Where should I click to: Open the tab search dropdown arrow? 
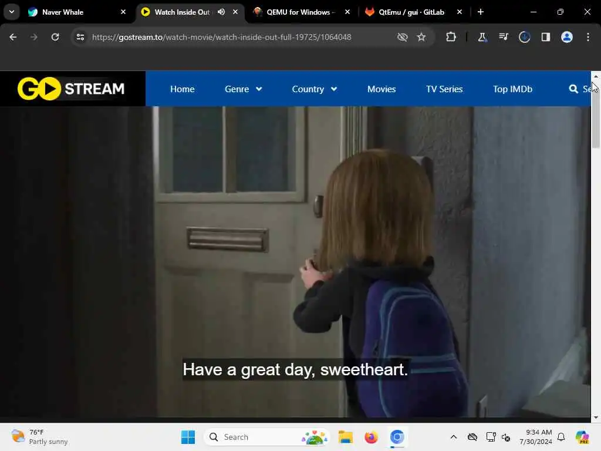click(x=12, y=12)
